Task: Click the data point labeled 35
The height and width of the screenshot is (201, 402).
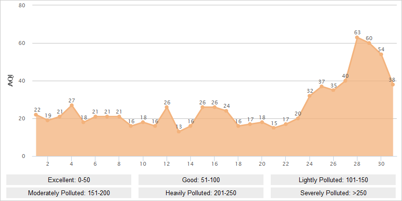Action: pos(333,90)
